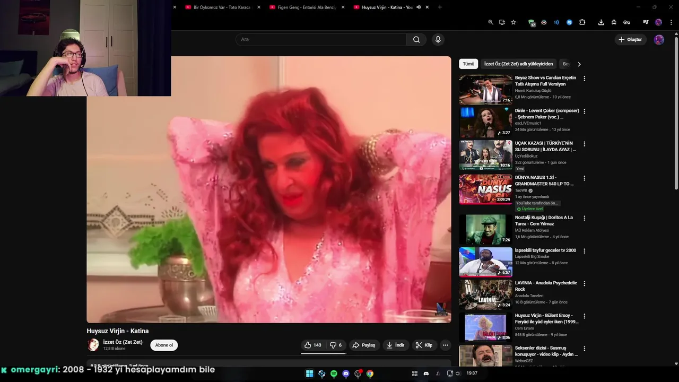The height and width of the screenshot is (382, 679).
Task: Open Windows Start menu
Action: 309,374
